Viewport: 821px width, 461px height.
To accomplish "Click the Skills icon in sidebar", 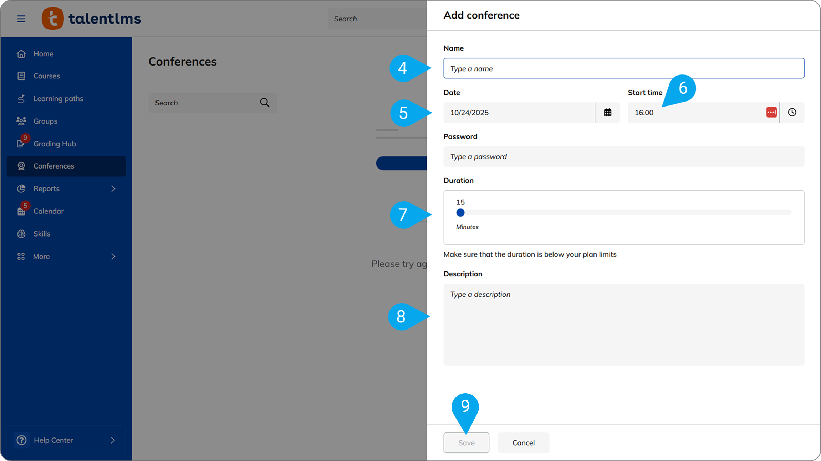I will 21,234.
